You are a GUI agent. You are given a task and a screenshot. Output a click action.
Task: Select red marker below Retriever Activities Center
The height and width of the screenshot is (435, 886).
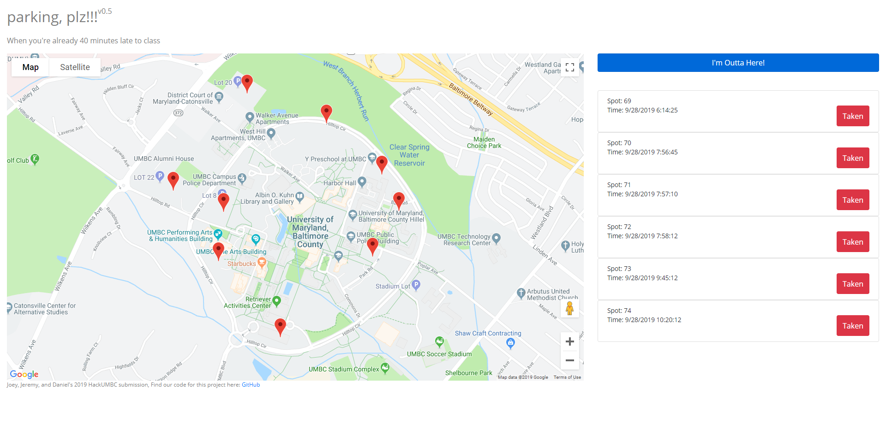pos(280,327)
